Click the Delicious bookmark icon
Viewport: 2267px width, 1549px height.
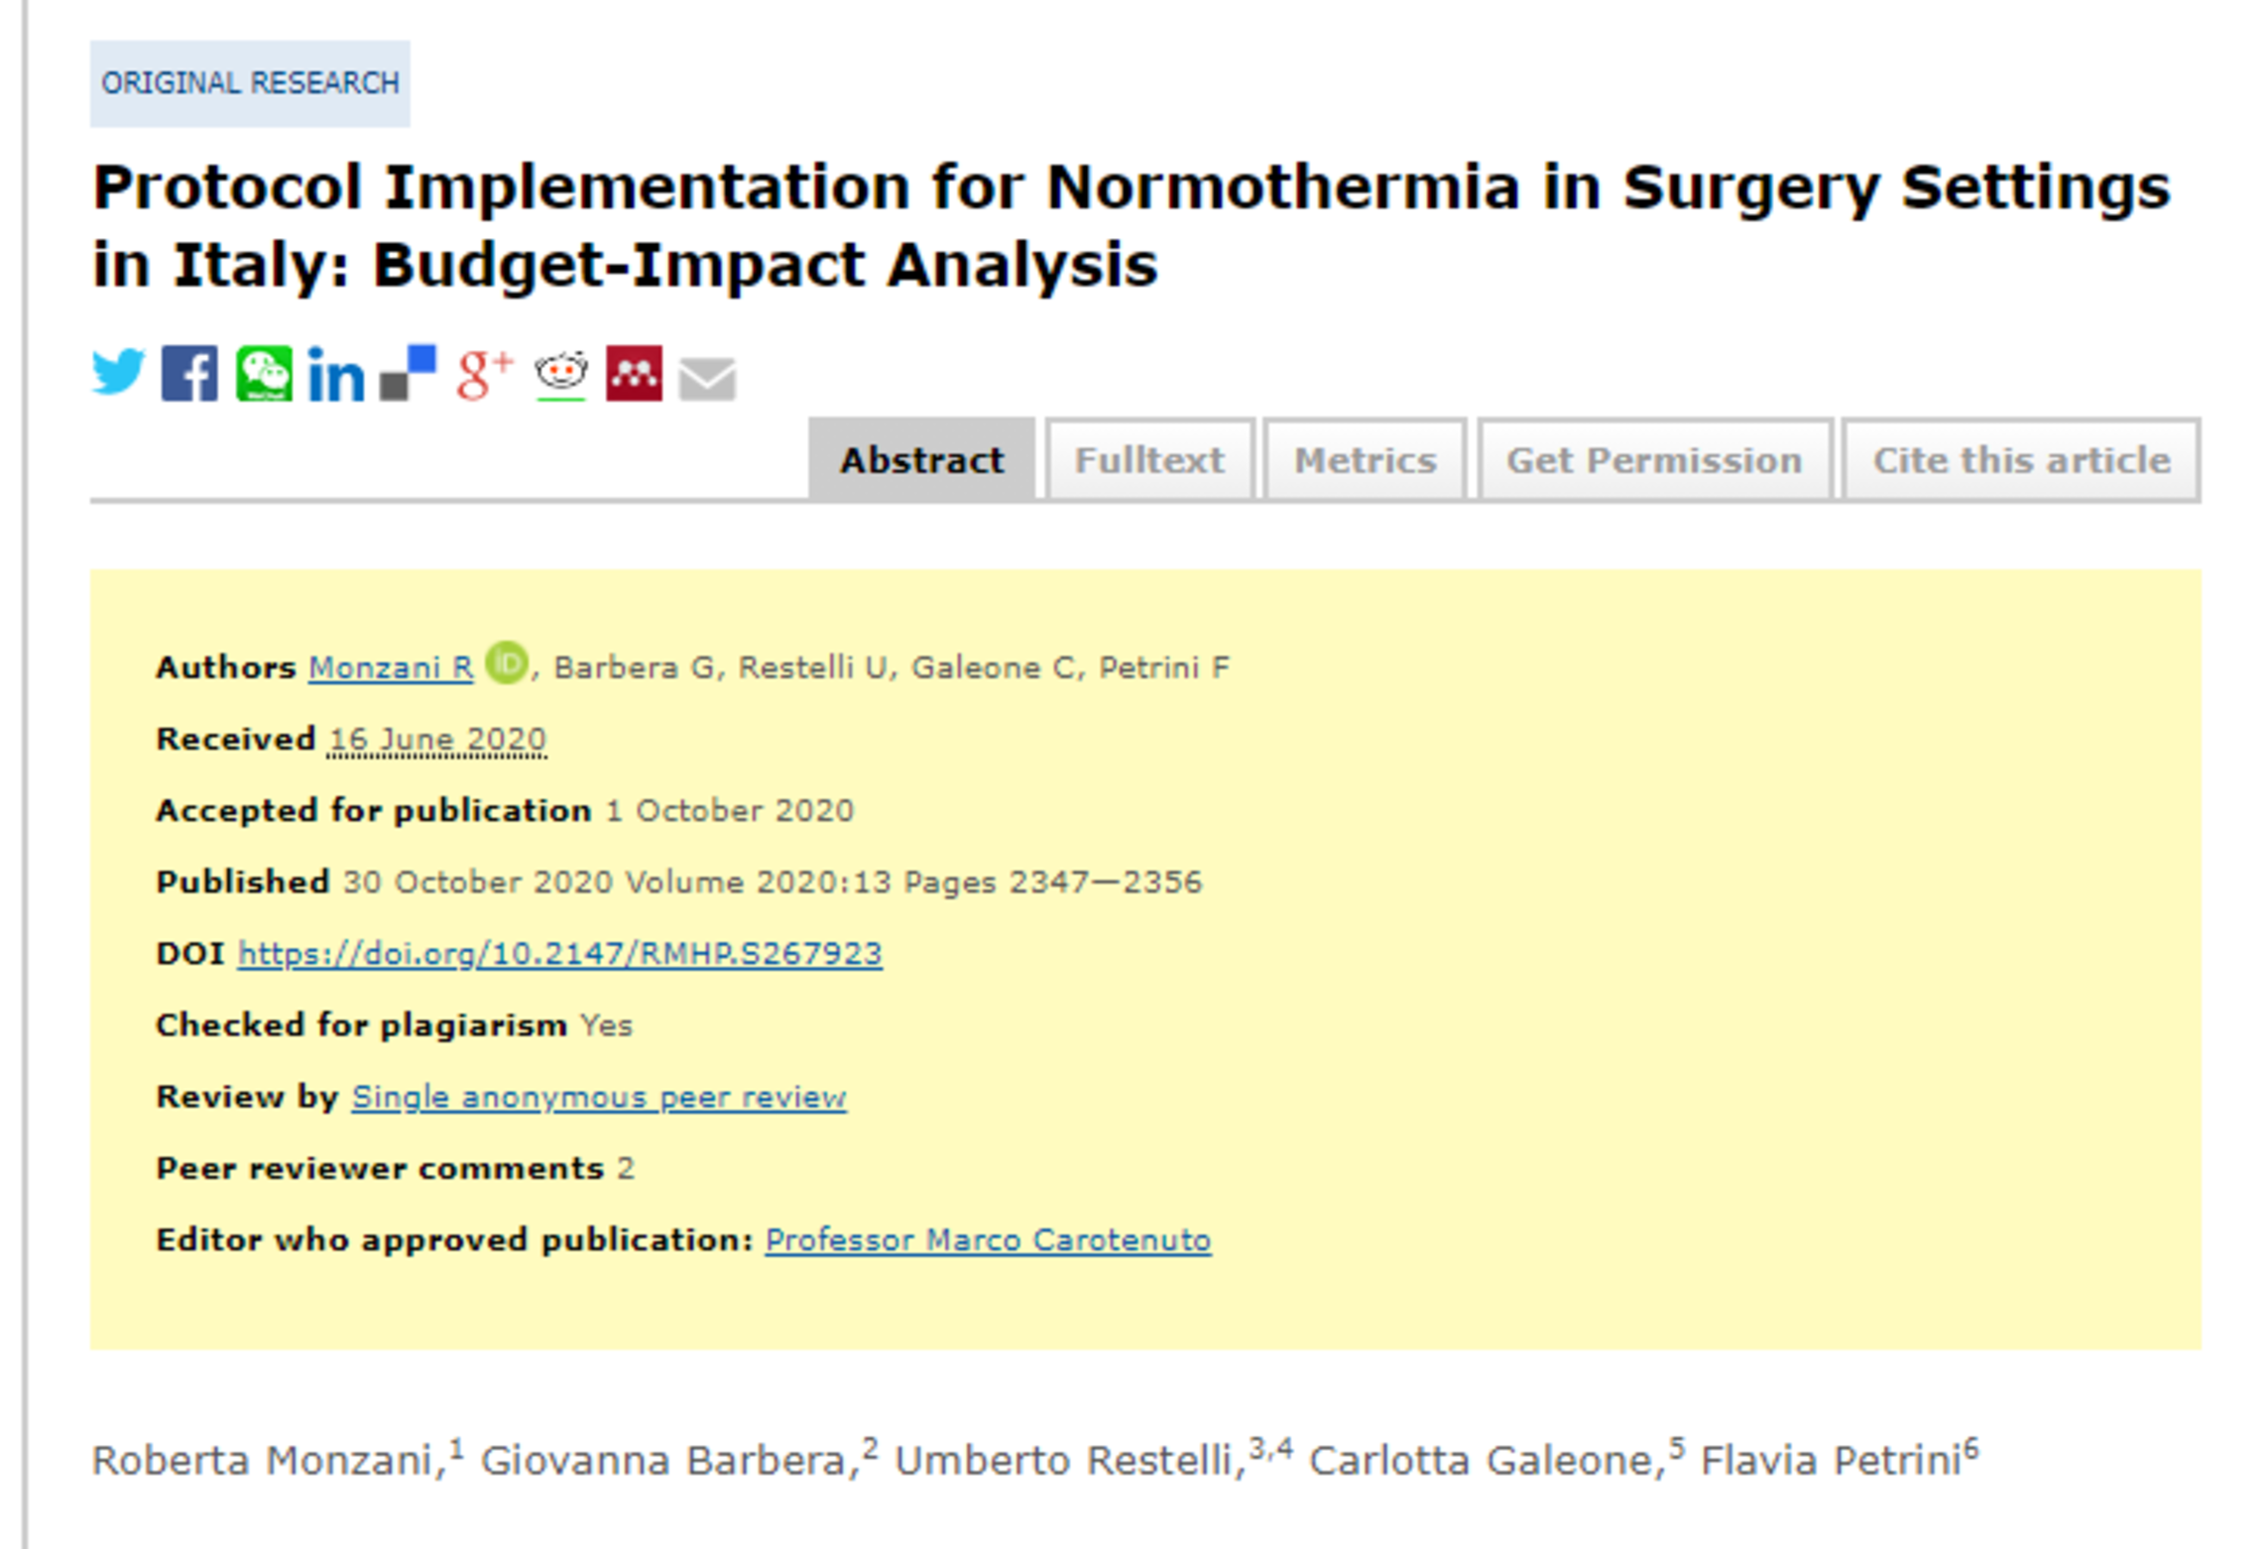408,374
